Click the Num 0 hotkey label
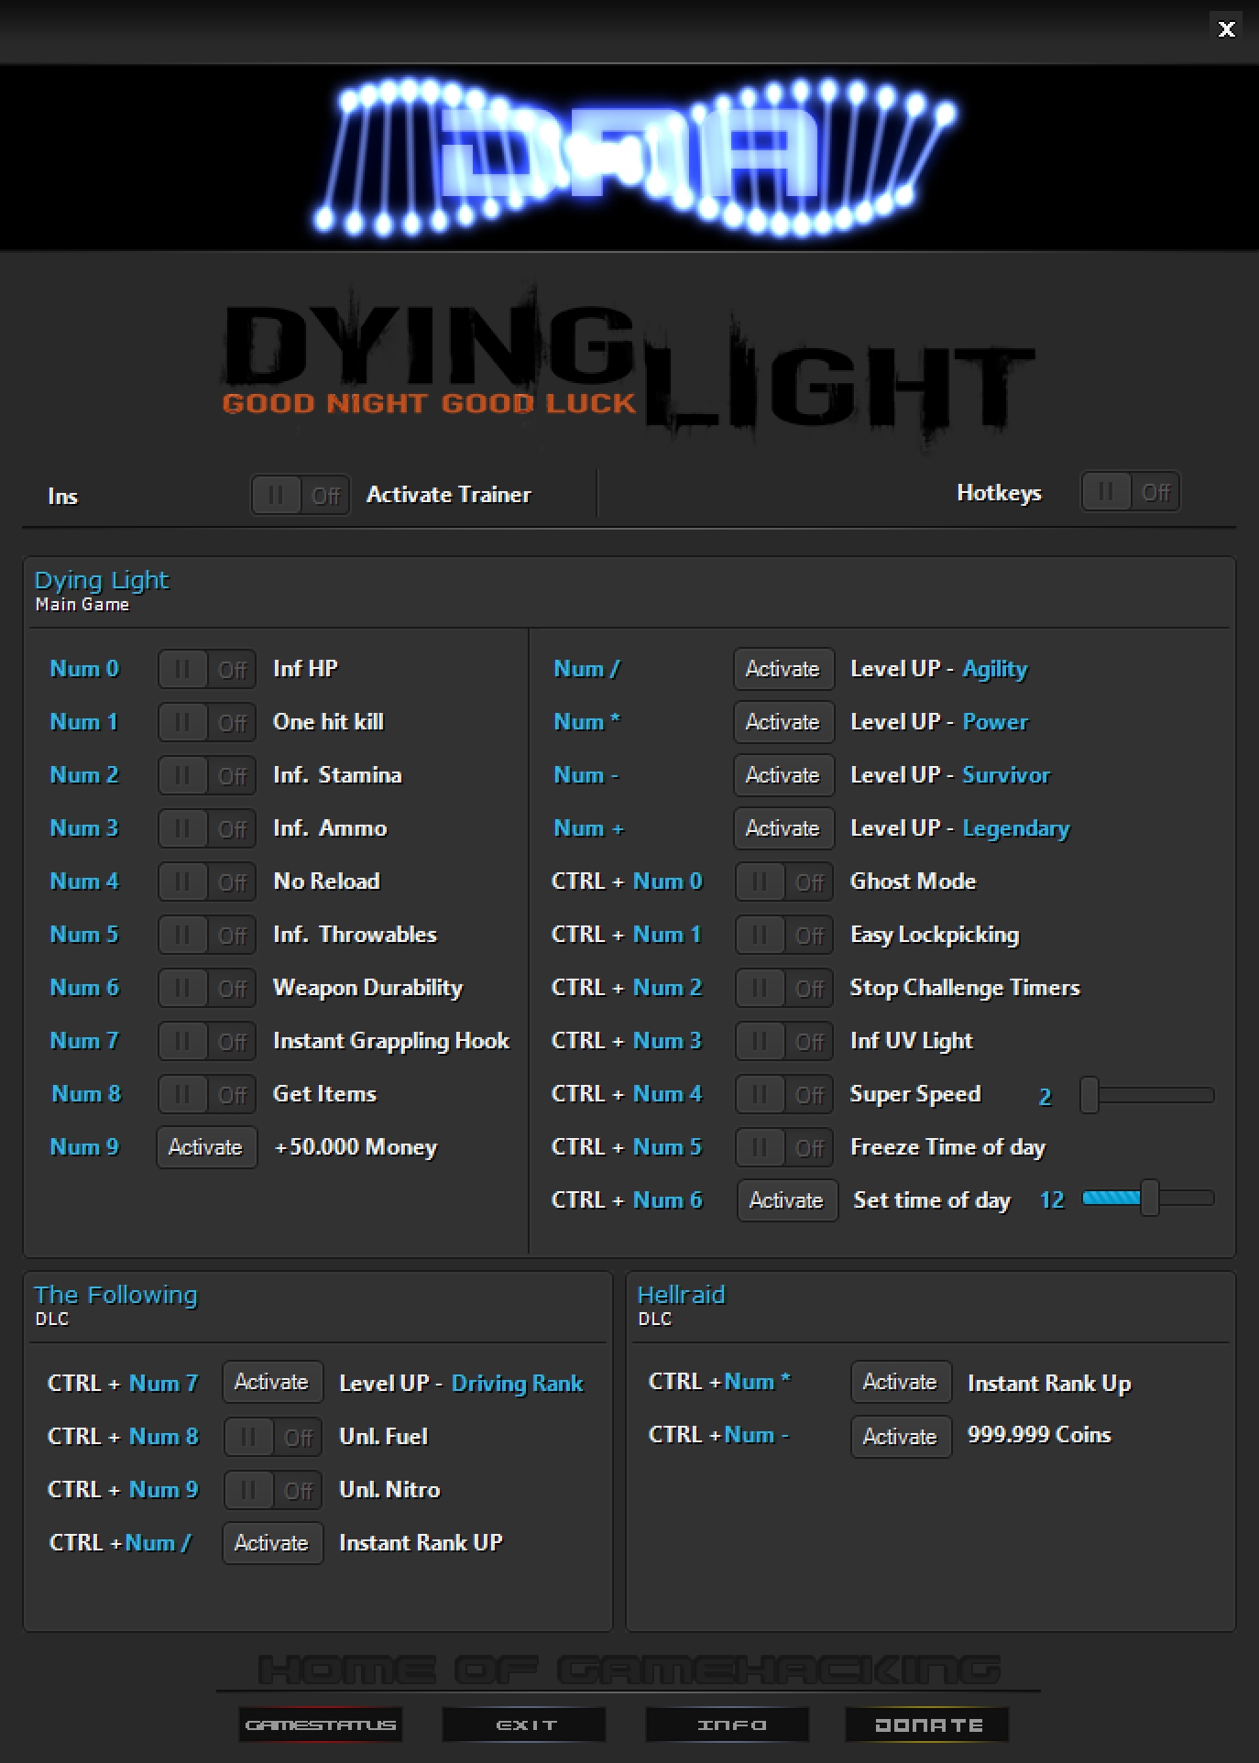Screen dimensions: 1259x1763 pyautogui.click(x=84, y=669)
